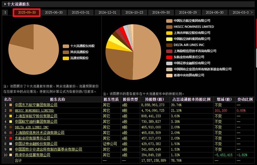This screenshot has height=165, width=257.
Task: Click the 股东性质 column header
Action: click(111, 99)
